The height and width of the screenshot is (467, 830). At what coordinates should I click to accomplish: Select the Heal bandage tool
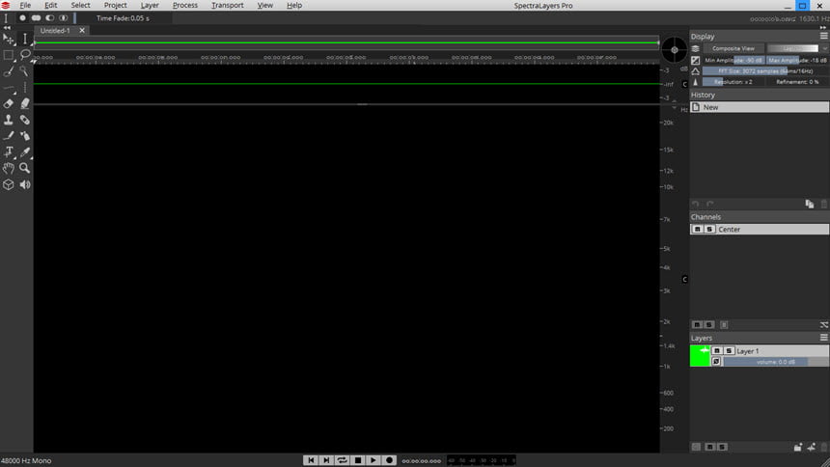pyautogui.click(x=25, y=121)
